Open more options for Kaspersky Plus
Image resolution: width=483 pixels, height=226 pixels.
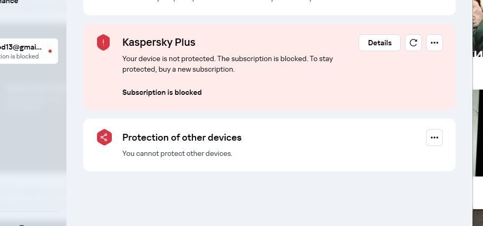point(434,43)
